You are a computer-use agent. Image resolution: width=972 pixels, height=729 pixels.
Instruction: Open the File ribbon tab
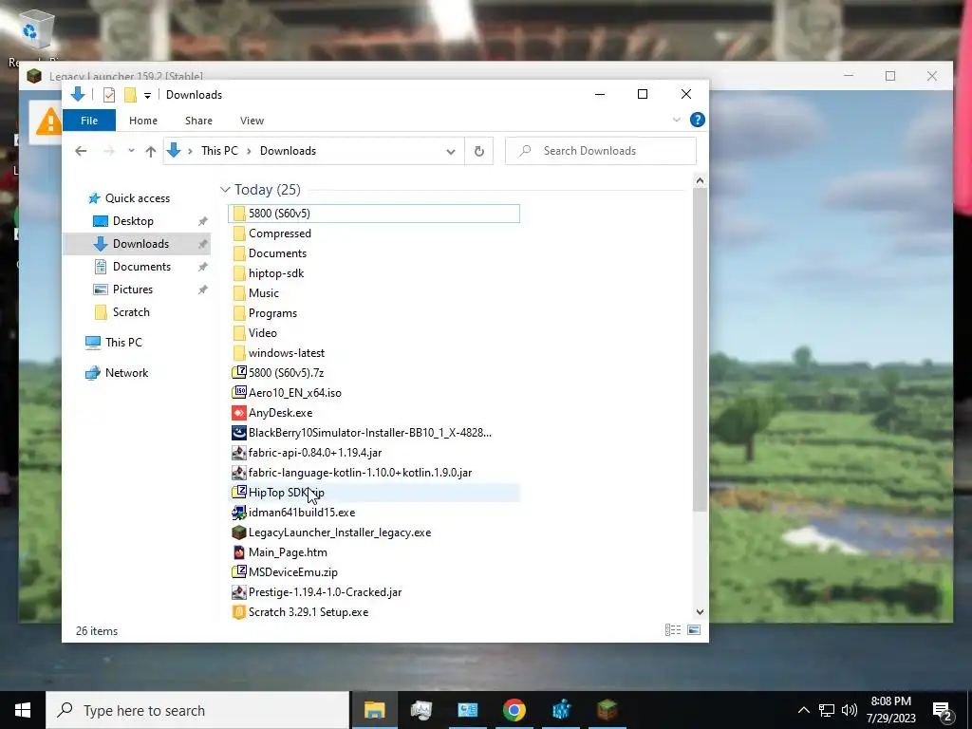click(x=89, y=121)
